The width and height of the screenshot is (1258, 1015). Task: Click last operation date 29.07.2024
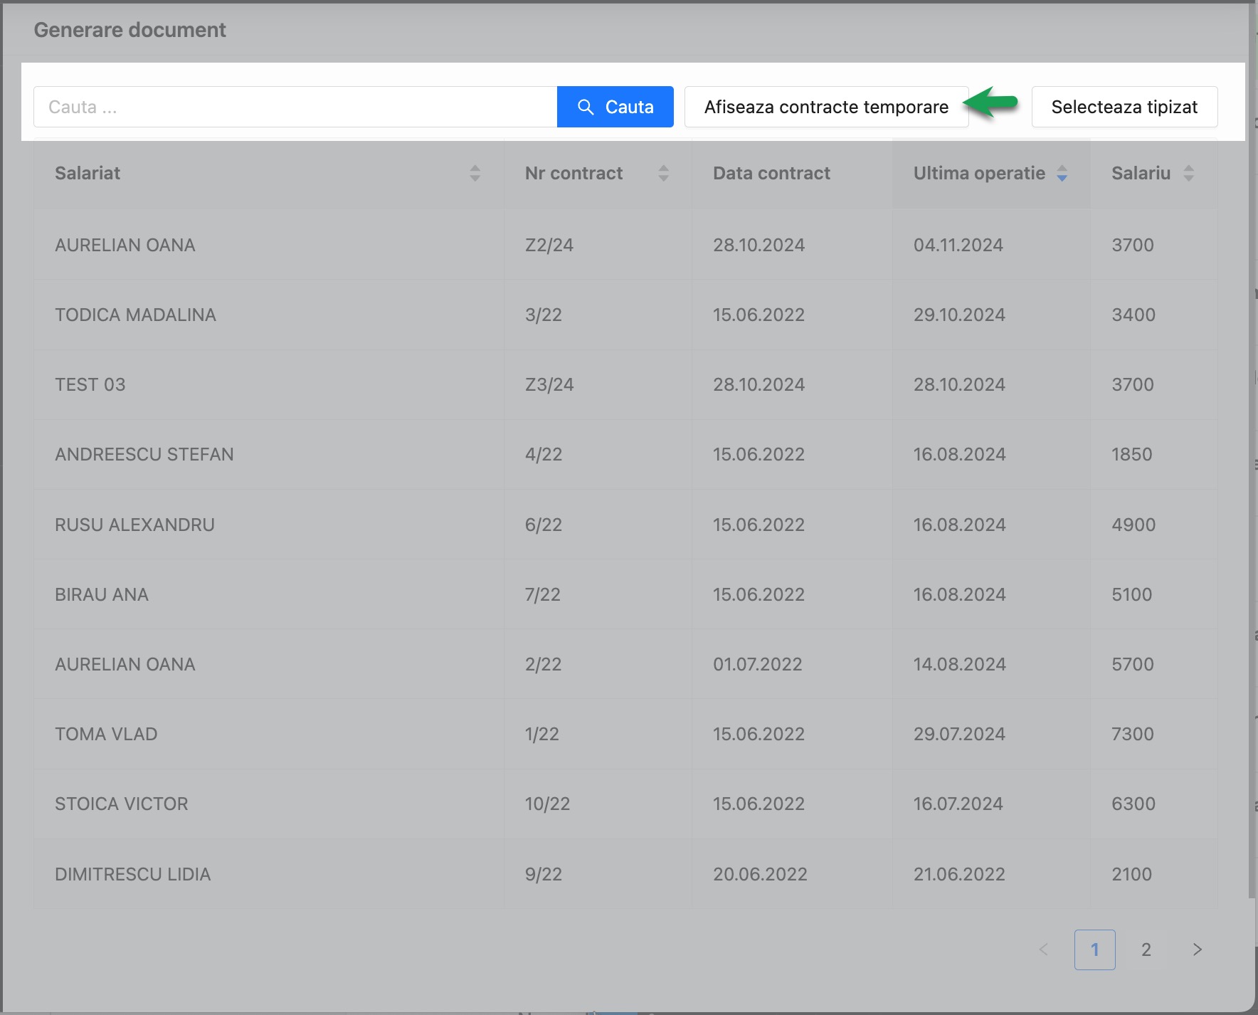pyautogui.click(x=959, y=734)
